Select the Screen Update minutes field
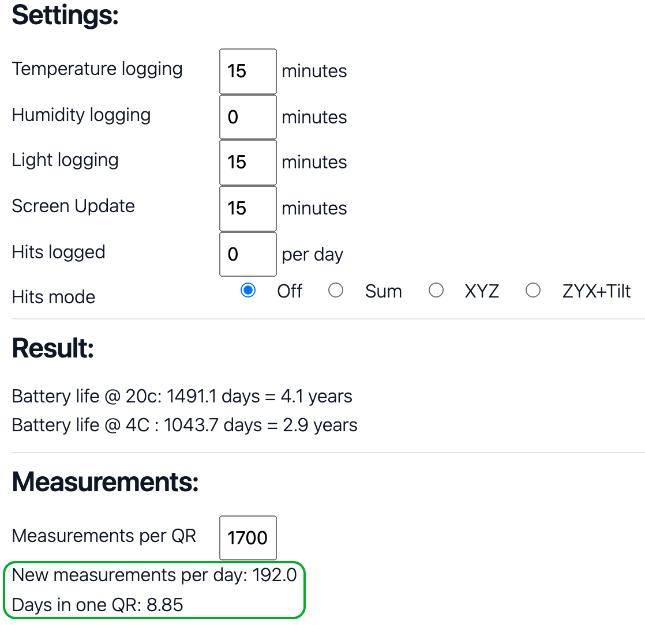Viewport: 645px width, 625px height. (x=247, y=208)
